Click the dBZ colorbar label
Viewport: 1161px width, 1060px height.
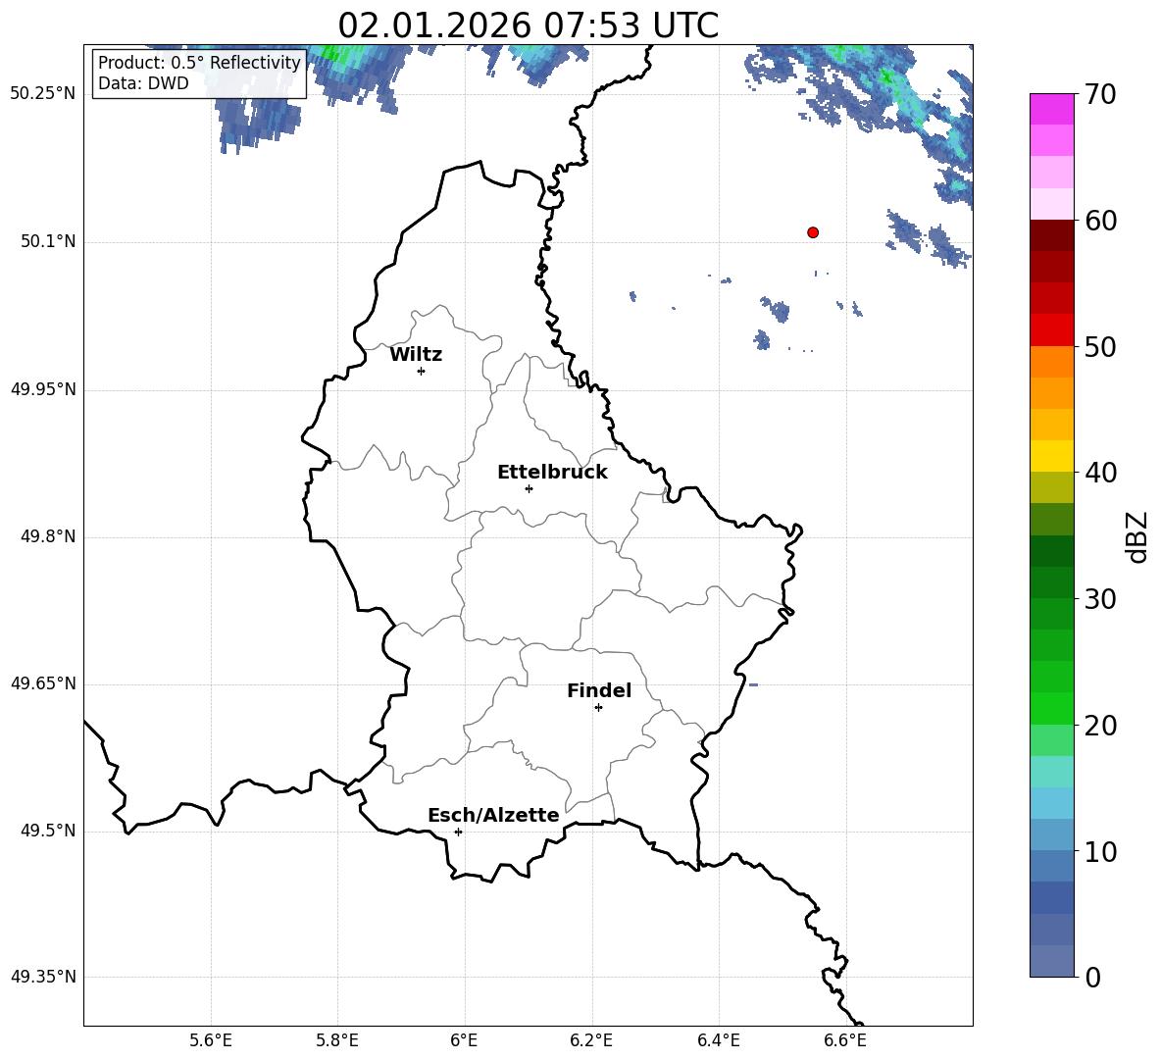click(x=1138, y=537)
